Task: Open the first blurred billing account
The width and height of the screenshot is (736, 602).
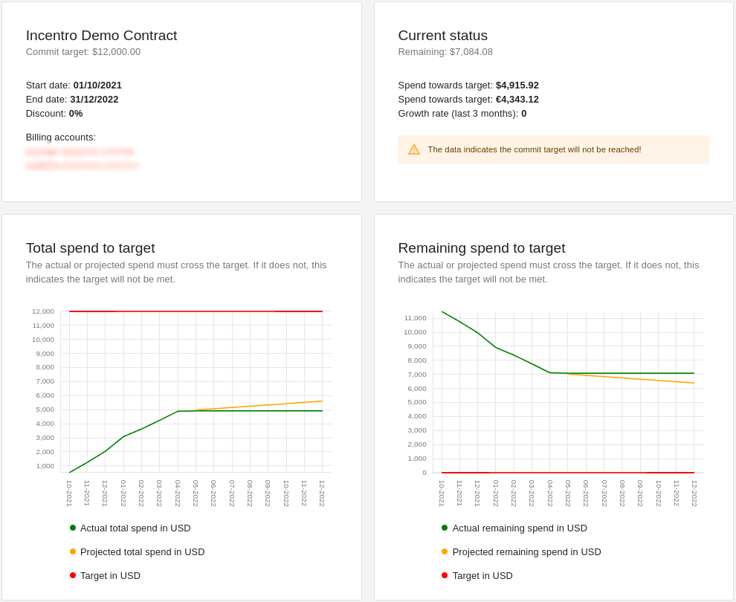Action: (x=80, y=152)
